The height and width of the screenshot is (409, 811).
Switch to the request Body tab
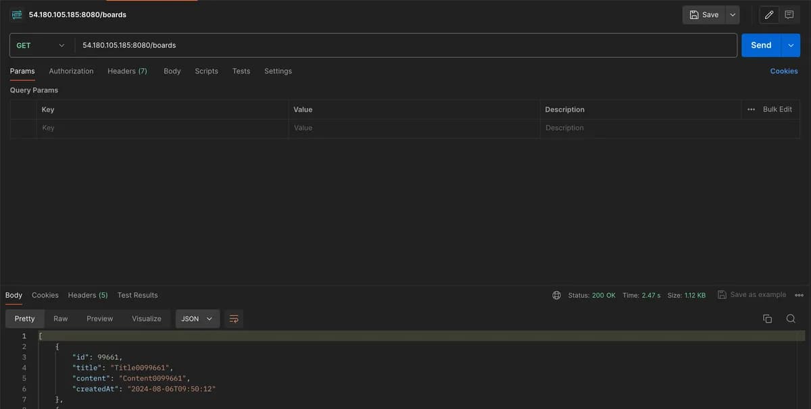(172, 71)
